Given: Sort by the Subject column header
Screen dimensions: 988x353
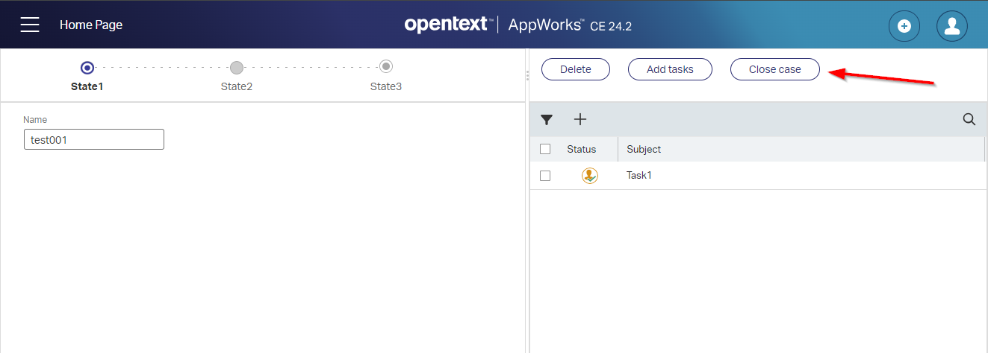Looking at the screenshot, I should (x=644, y=149).
